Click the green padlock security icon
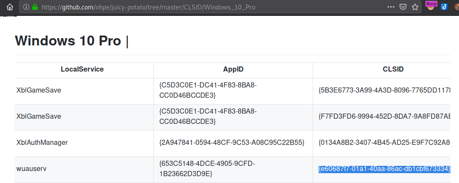 tap(35, 7)
